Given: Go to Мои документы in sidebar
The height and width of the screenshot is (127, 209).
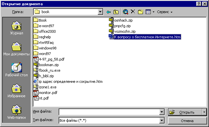Looking at the screenshot, I should coord(16,49).
